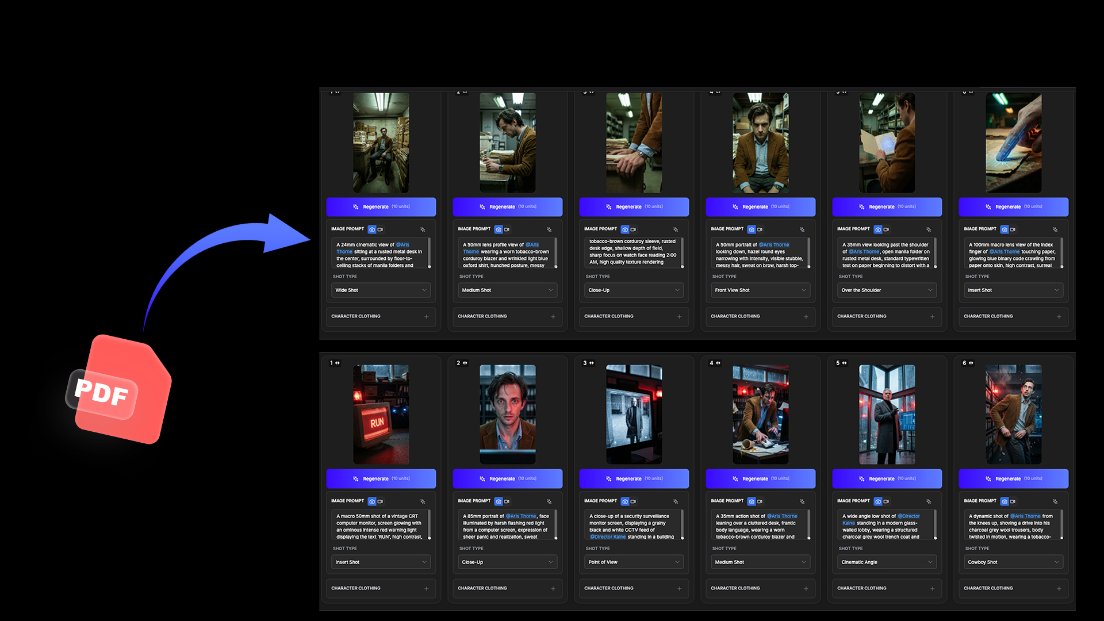The width and height of the screenshot is (1104, 621).
Task: Click the AI sparkle icon on the Cinematic Angle card
Action: click(929, 501)
